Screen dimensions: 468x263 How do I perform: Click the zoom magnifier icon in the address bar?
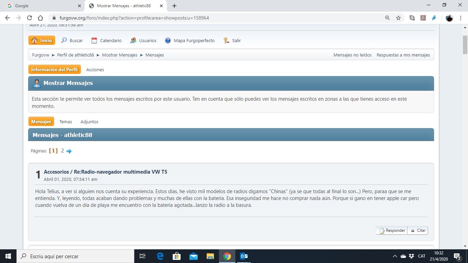(387, 18)
